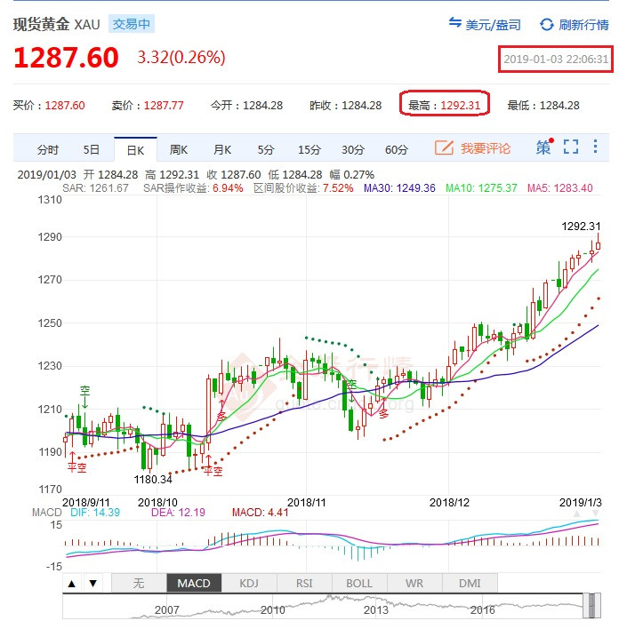Click the up triangle indicator button
Viewport: 619px width, 629px height.
coord(71,584)
